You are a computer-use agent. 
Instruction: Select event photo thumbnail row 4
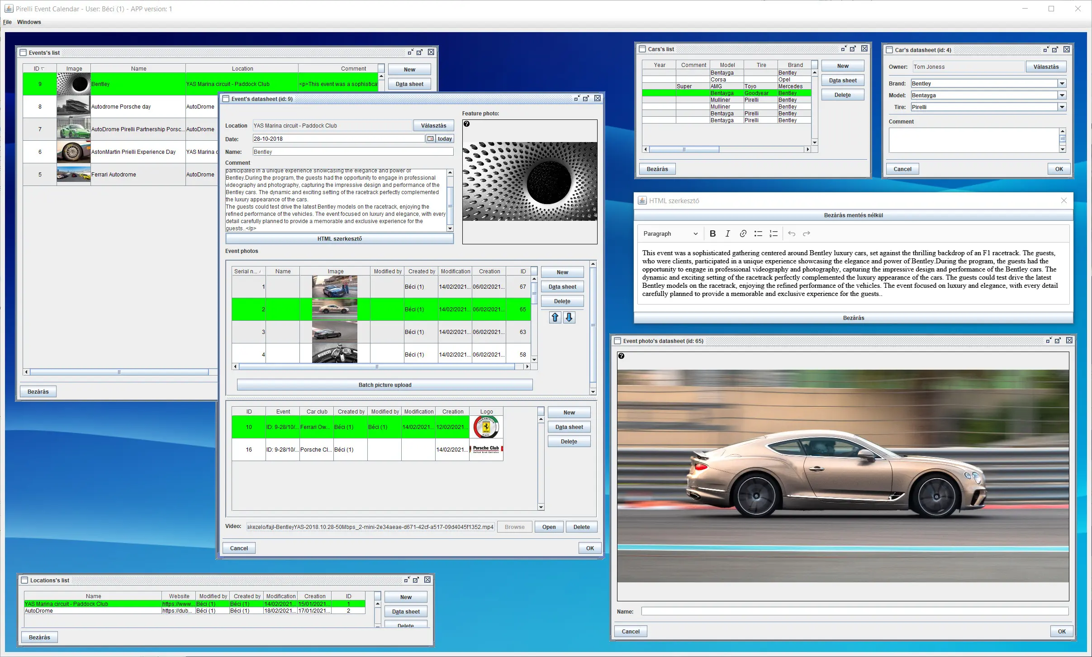coord(335,354)
